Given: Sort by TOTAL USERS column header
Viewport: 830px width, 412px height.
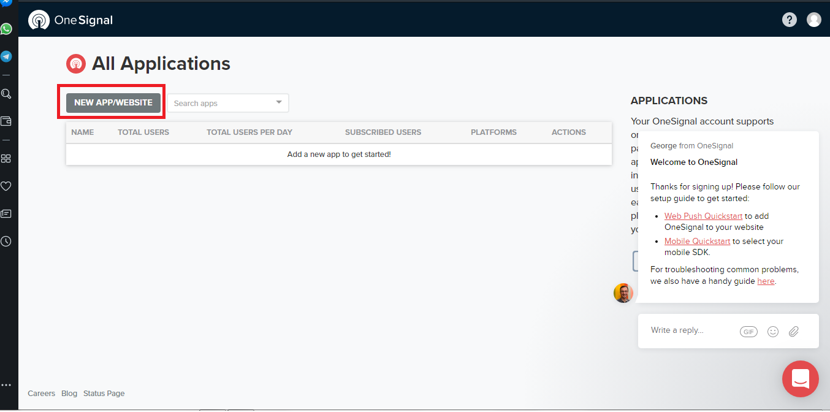Looking at the screenshot, I should pyautogui.click(x=143, y=132).
